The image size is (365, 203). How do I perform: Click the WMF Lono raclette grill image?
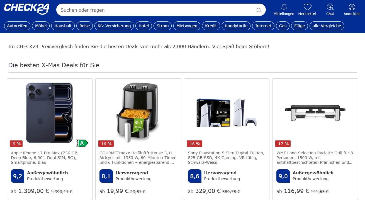point(315,113)
